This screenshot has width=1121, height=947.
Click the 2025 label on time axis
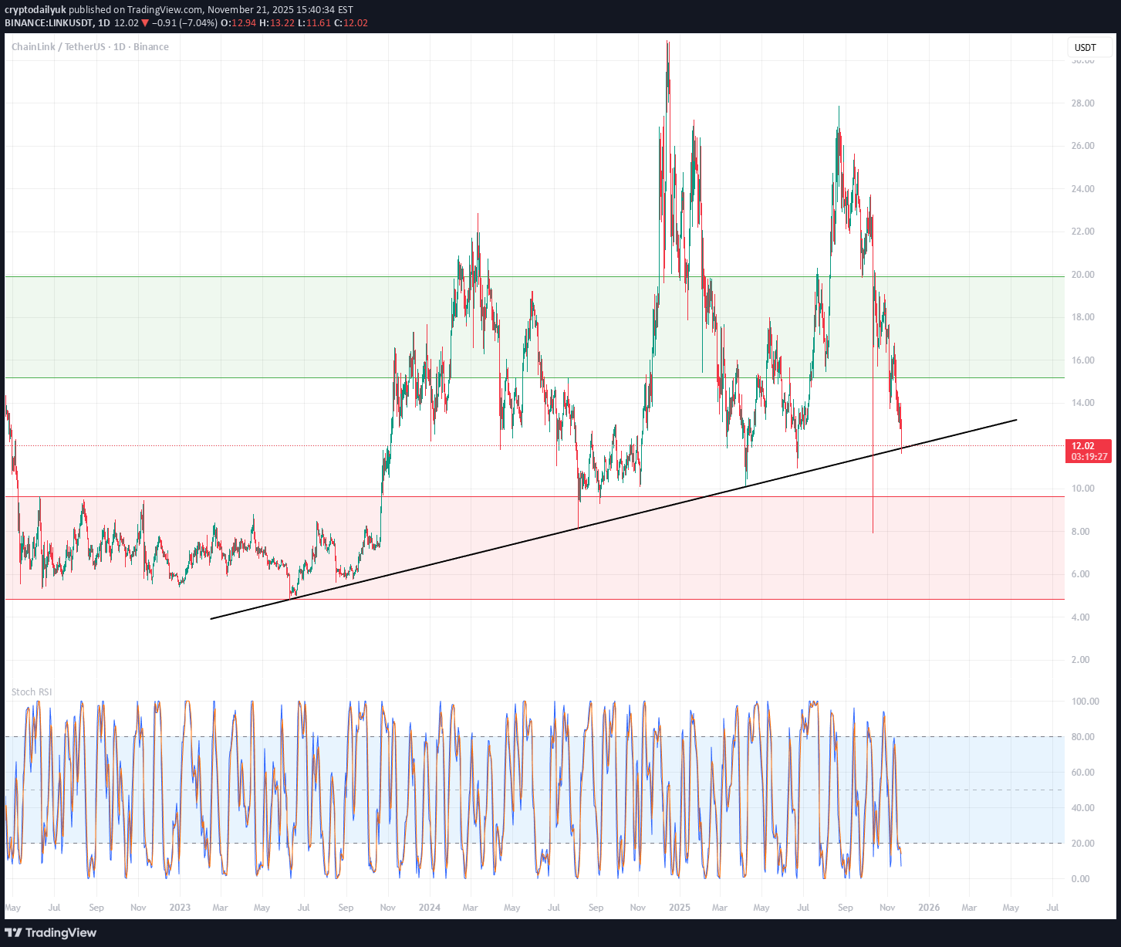click(679, 908)
